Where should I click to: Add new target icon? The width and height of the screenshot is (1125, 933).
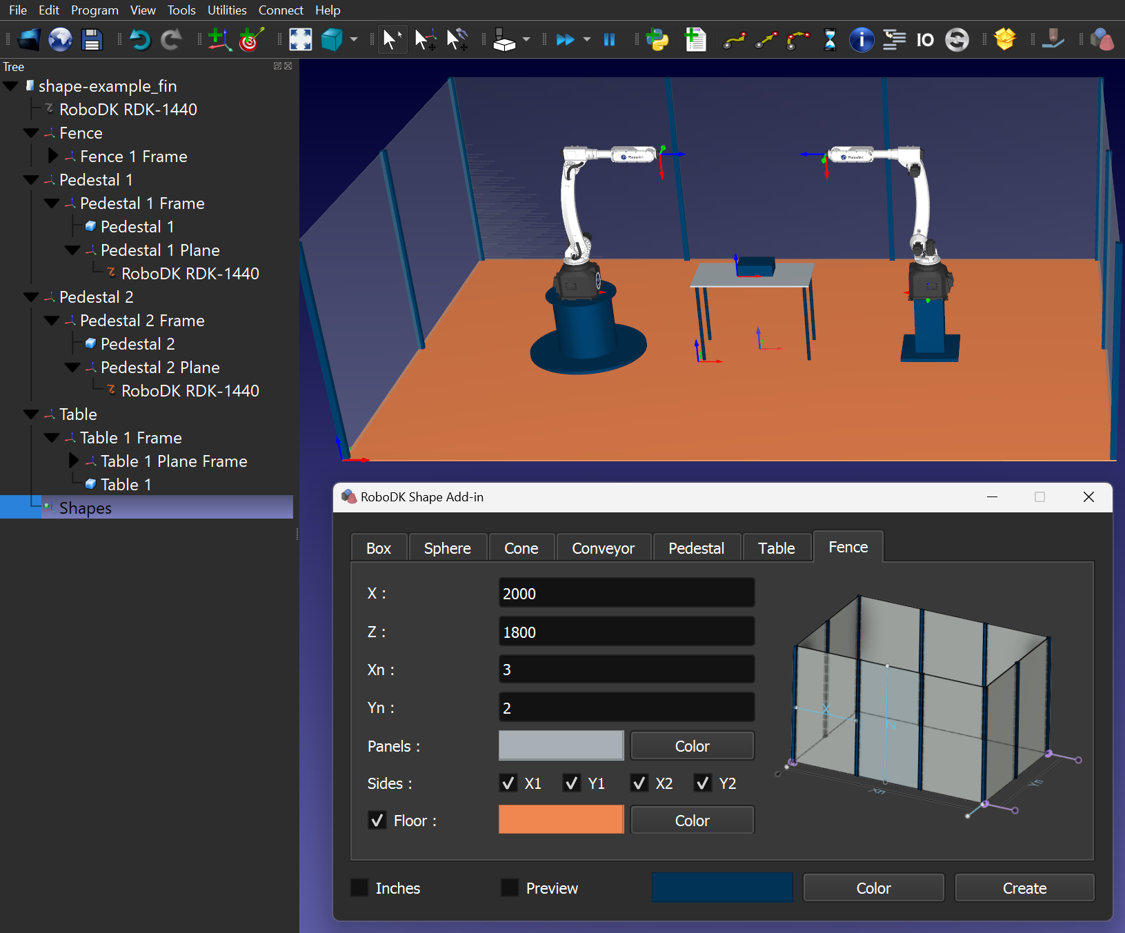tap(251, 39)
